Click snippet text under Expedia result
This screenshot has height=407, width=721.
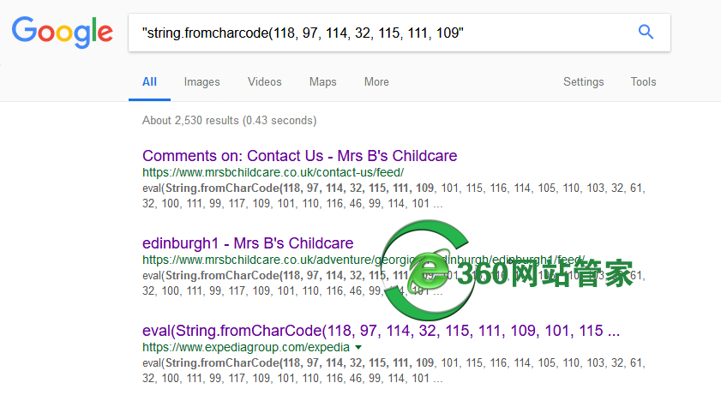pyautogui.click(x=394, y=370)
